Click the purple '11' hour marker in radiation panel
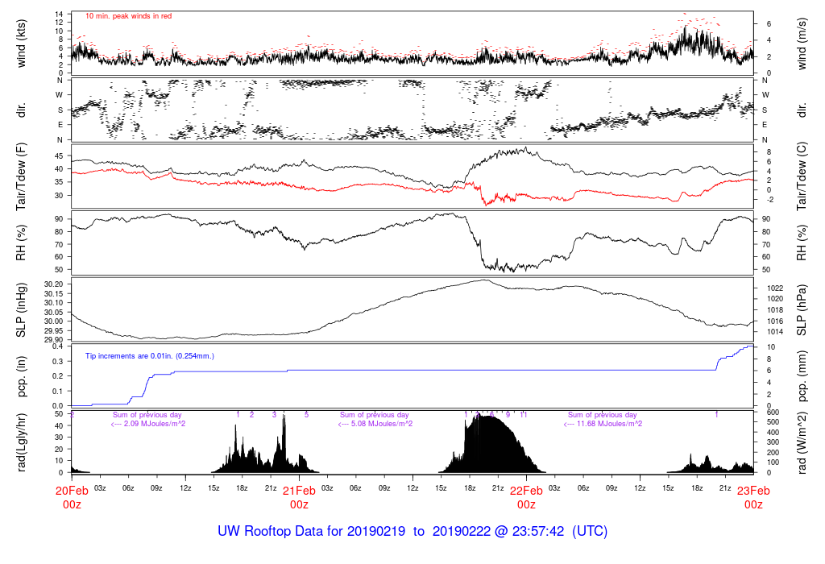This screenshot has width=825, height=564. coord(524,415)
